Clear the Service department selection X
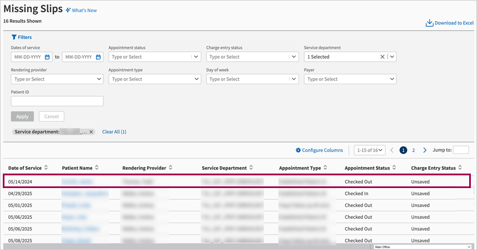This screenshot has height=250, width=477. [x=382, y=57]
